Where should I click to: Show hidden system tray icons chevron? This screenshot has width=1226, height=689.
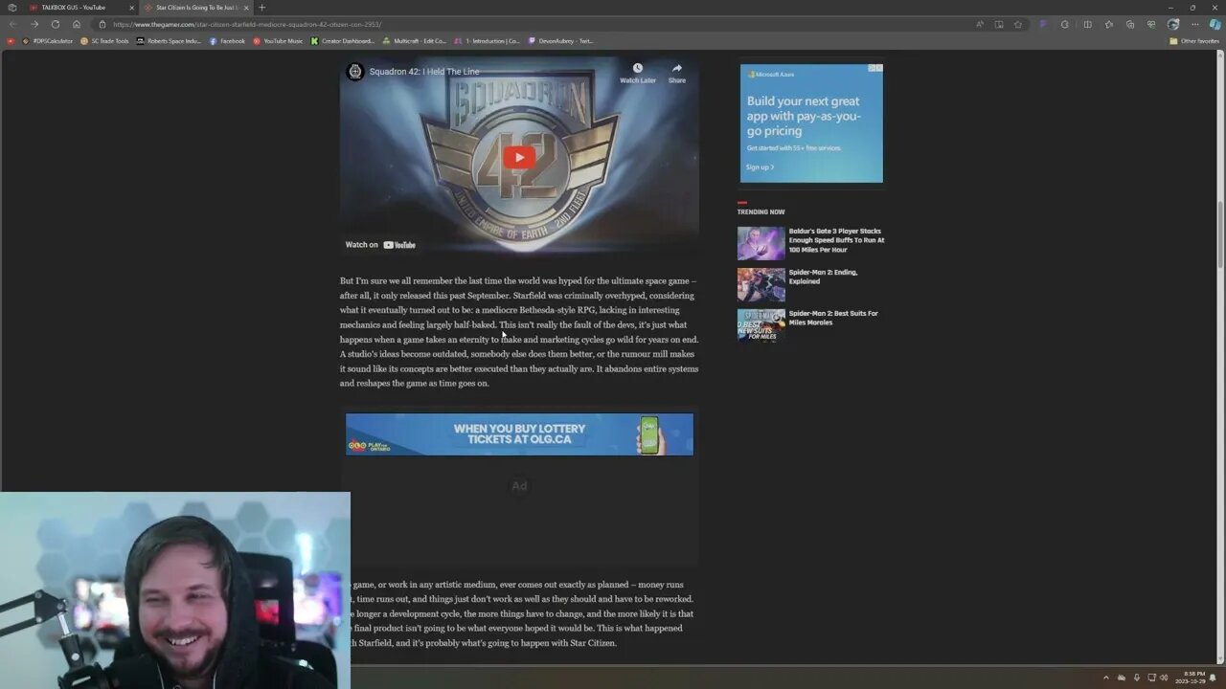[x=1105, y=678]
